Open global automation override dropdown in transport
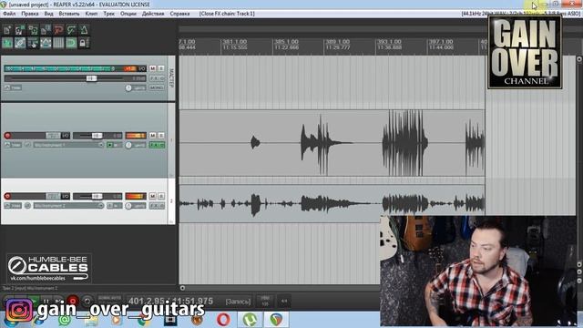The height and width of the screenshot is (328, 583). tap(109, 299)
